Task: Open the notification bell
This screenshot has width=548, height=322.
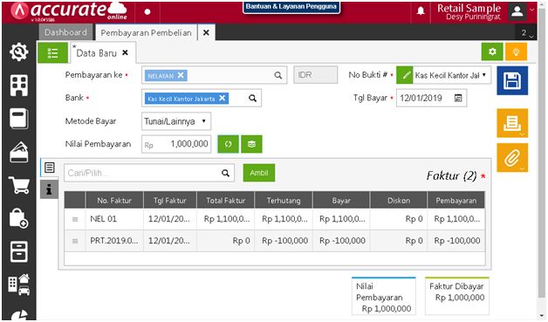Action: point(421,11)
